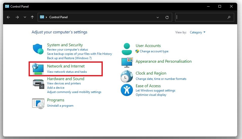Viewport: 242px width, 139px height.
Task: Open View network status and tasks link
Action: click(67, 72)
